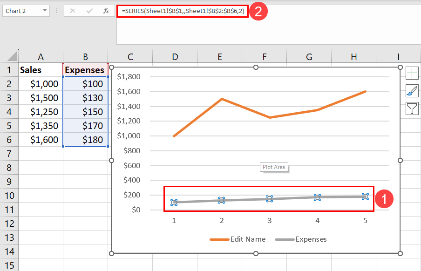
Task: Click cell with $1,000
Action: tap(41, 84)
